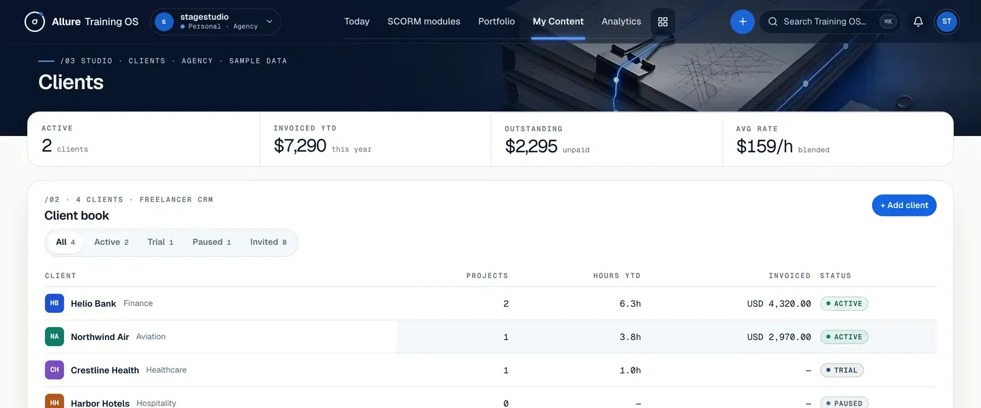Select the My Content nav item
981x408 pixels.
[558, 22]
